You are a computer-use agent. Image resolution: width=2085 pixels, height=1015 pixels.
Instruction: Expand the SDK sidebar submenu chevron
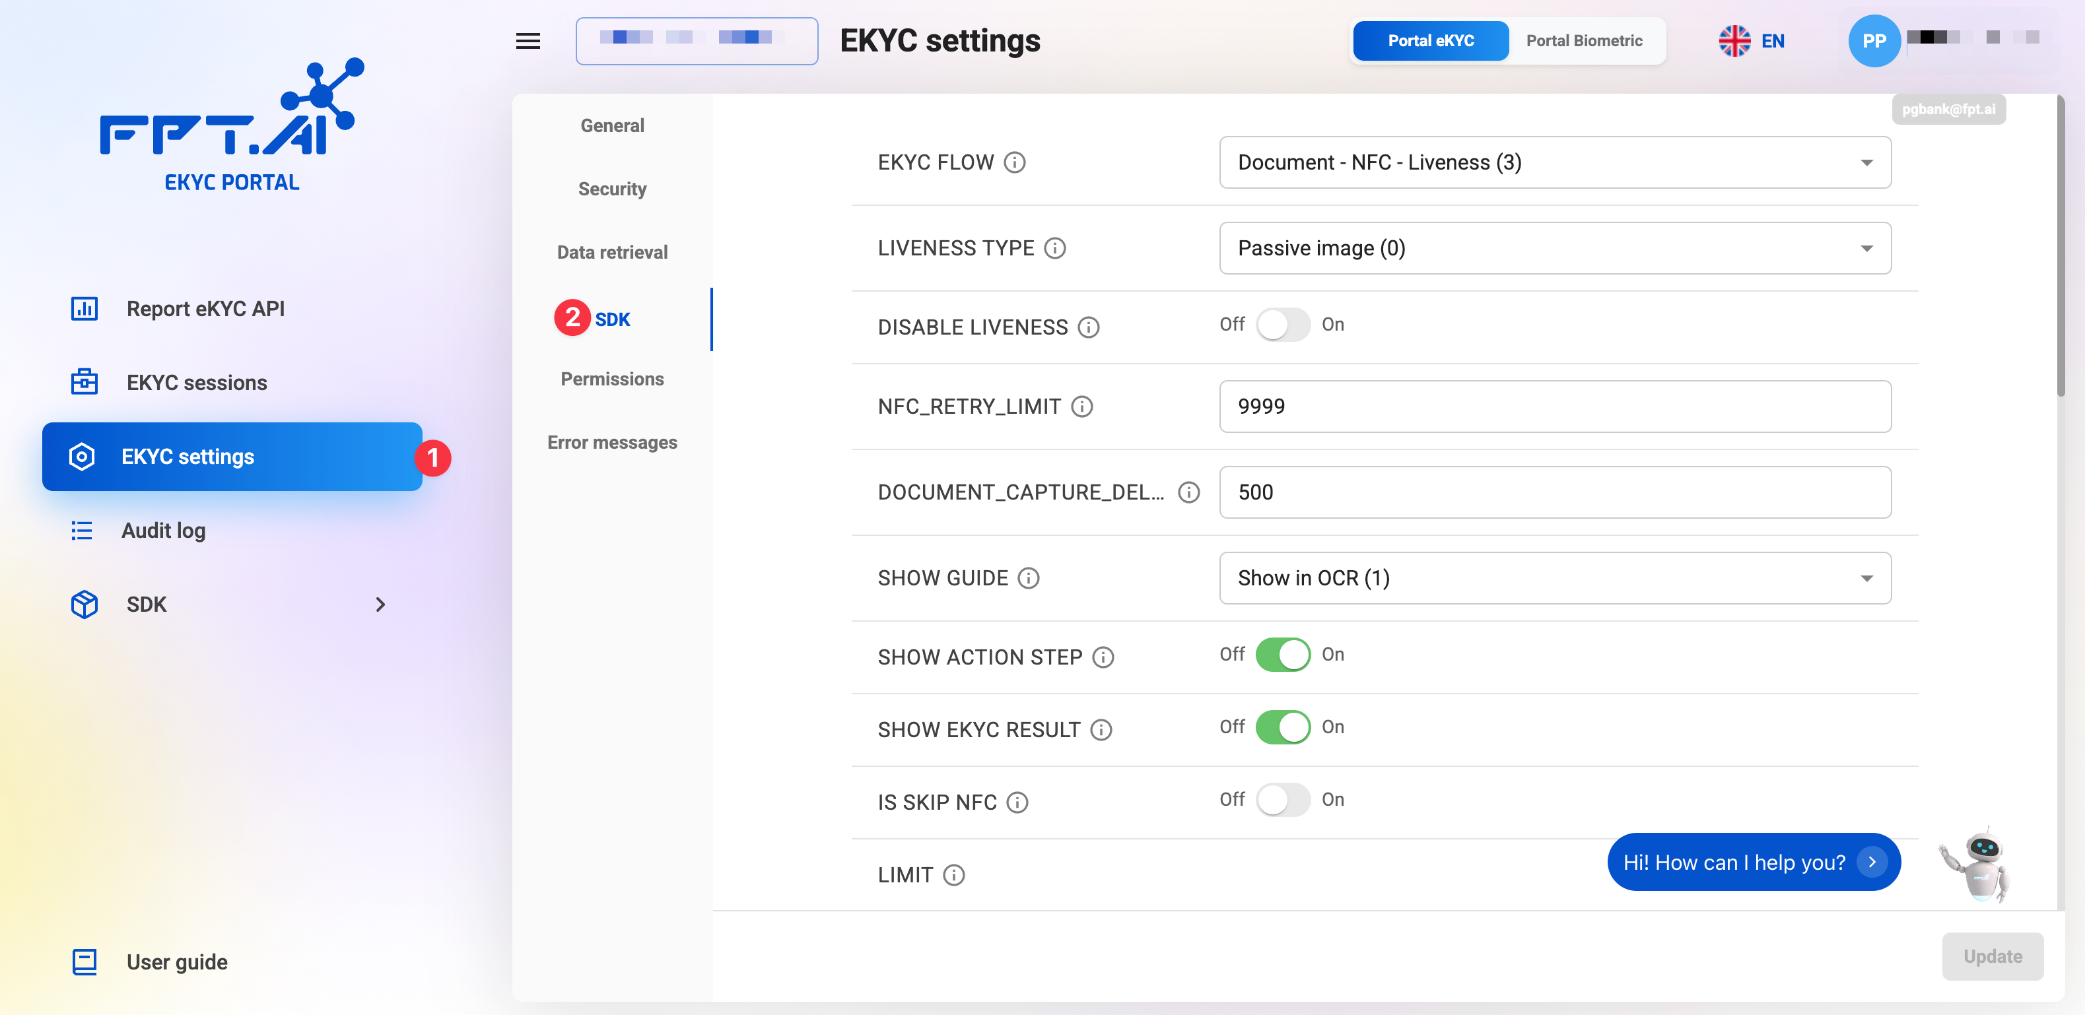pos(380,605)
